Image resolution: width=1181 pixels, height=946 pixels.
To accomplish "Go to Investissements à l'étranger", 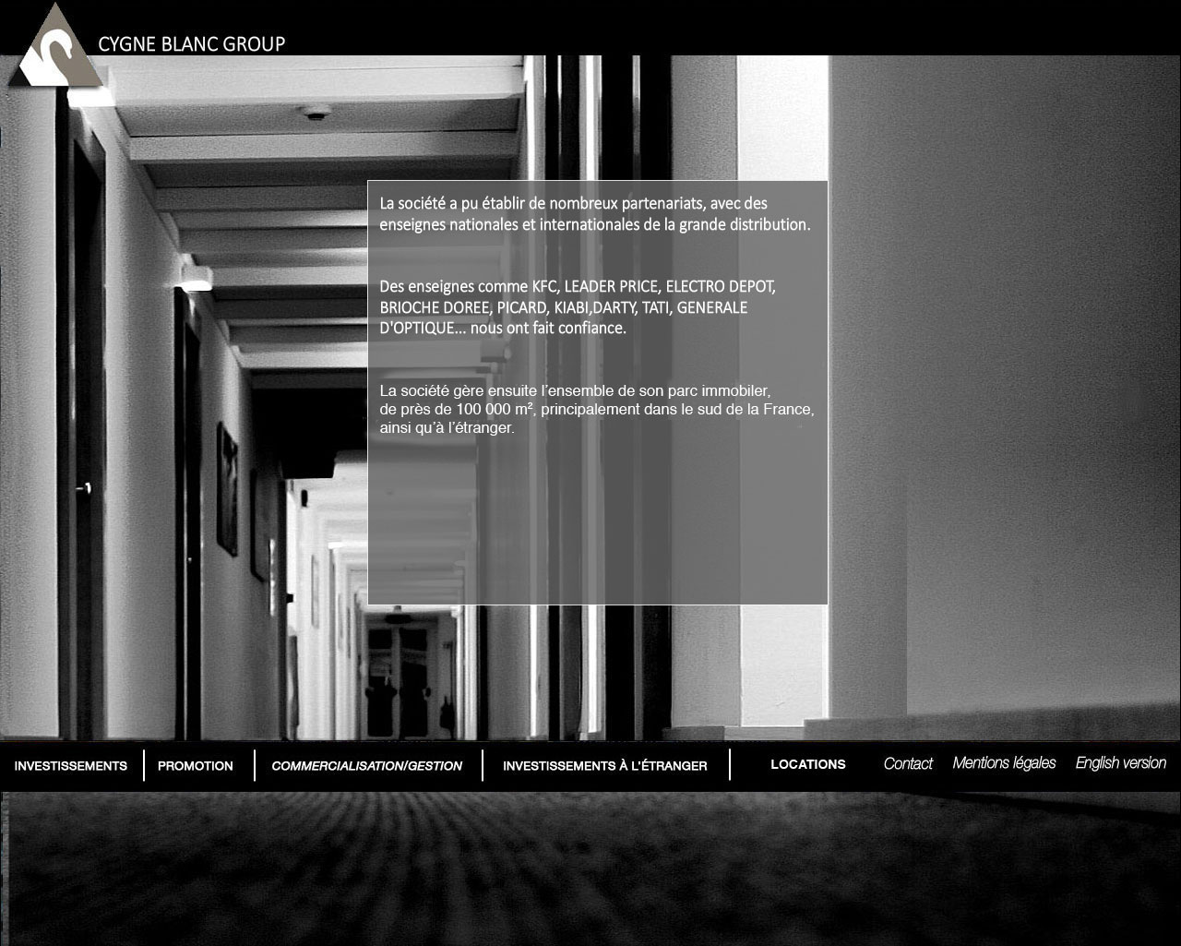I will point(605,766).
